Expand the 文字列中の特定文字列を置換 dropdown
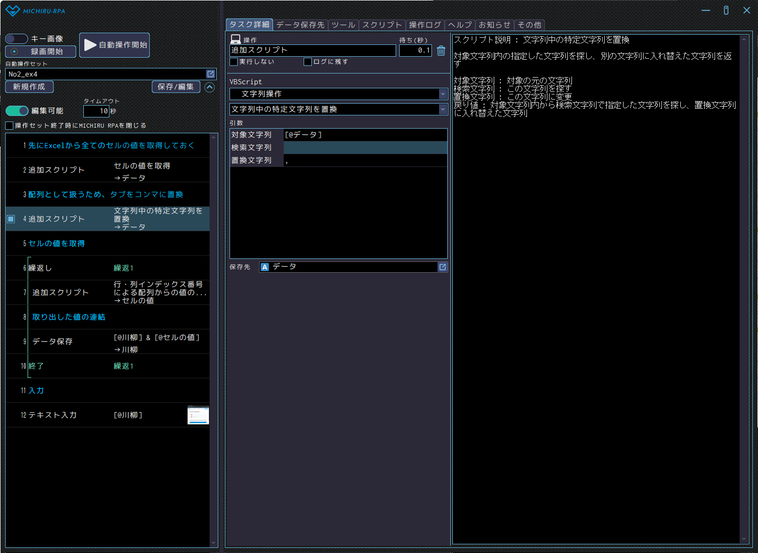The height and width of the screenshot is (553, 758). [x=443, y=109]
